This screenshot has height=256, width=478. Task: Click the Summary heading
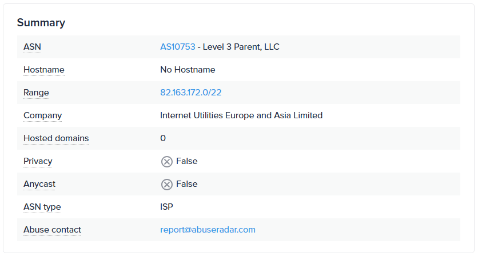(41, 23)
